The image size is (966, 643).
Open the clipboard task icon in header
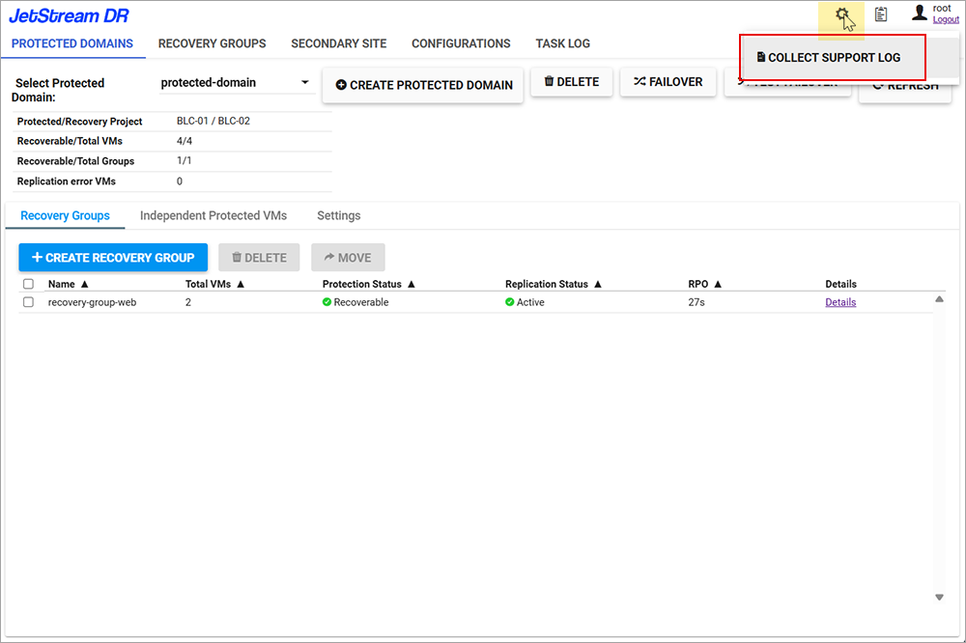point(881,14)
